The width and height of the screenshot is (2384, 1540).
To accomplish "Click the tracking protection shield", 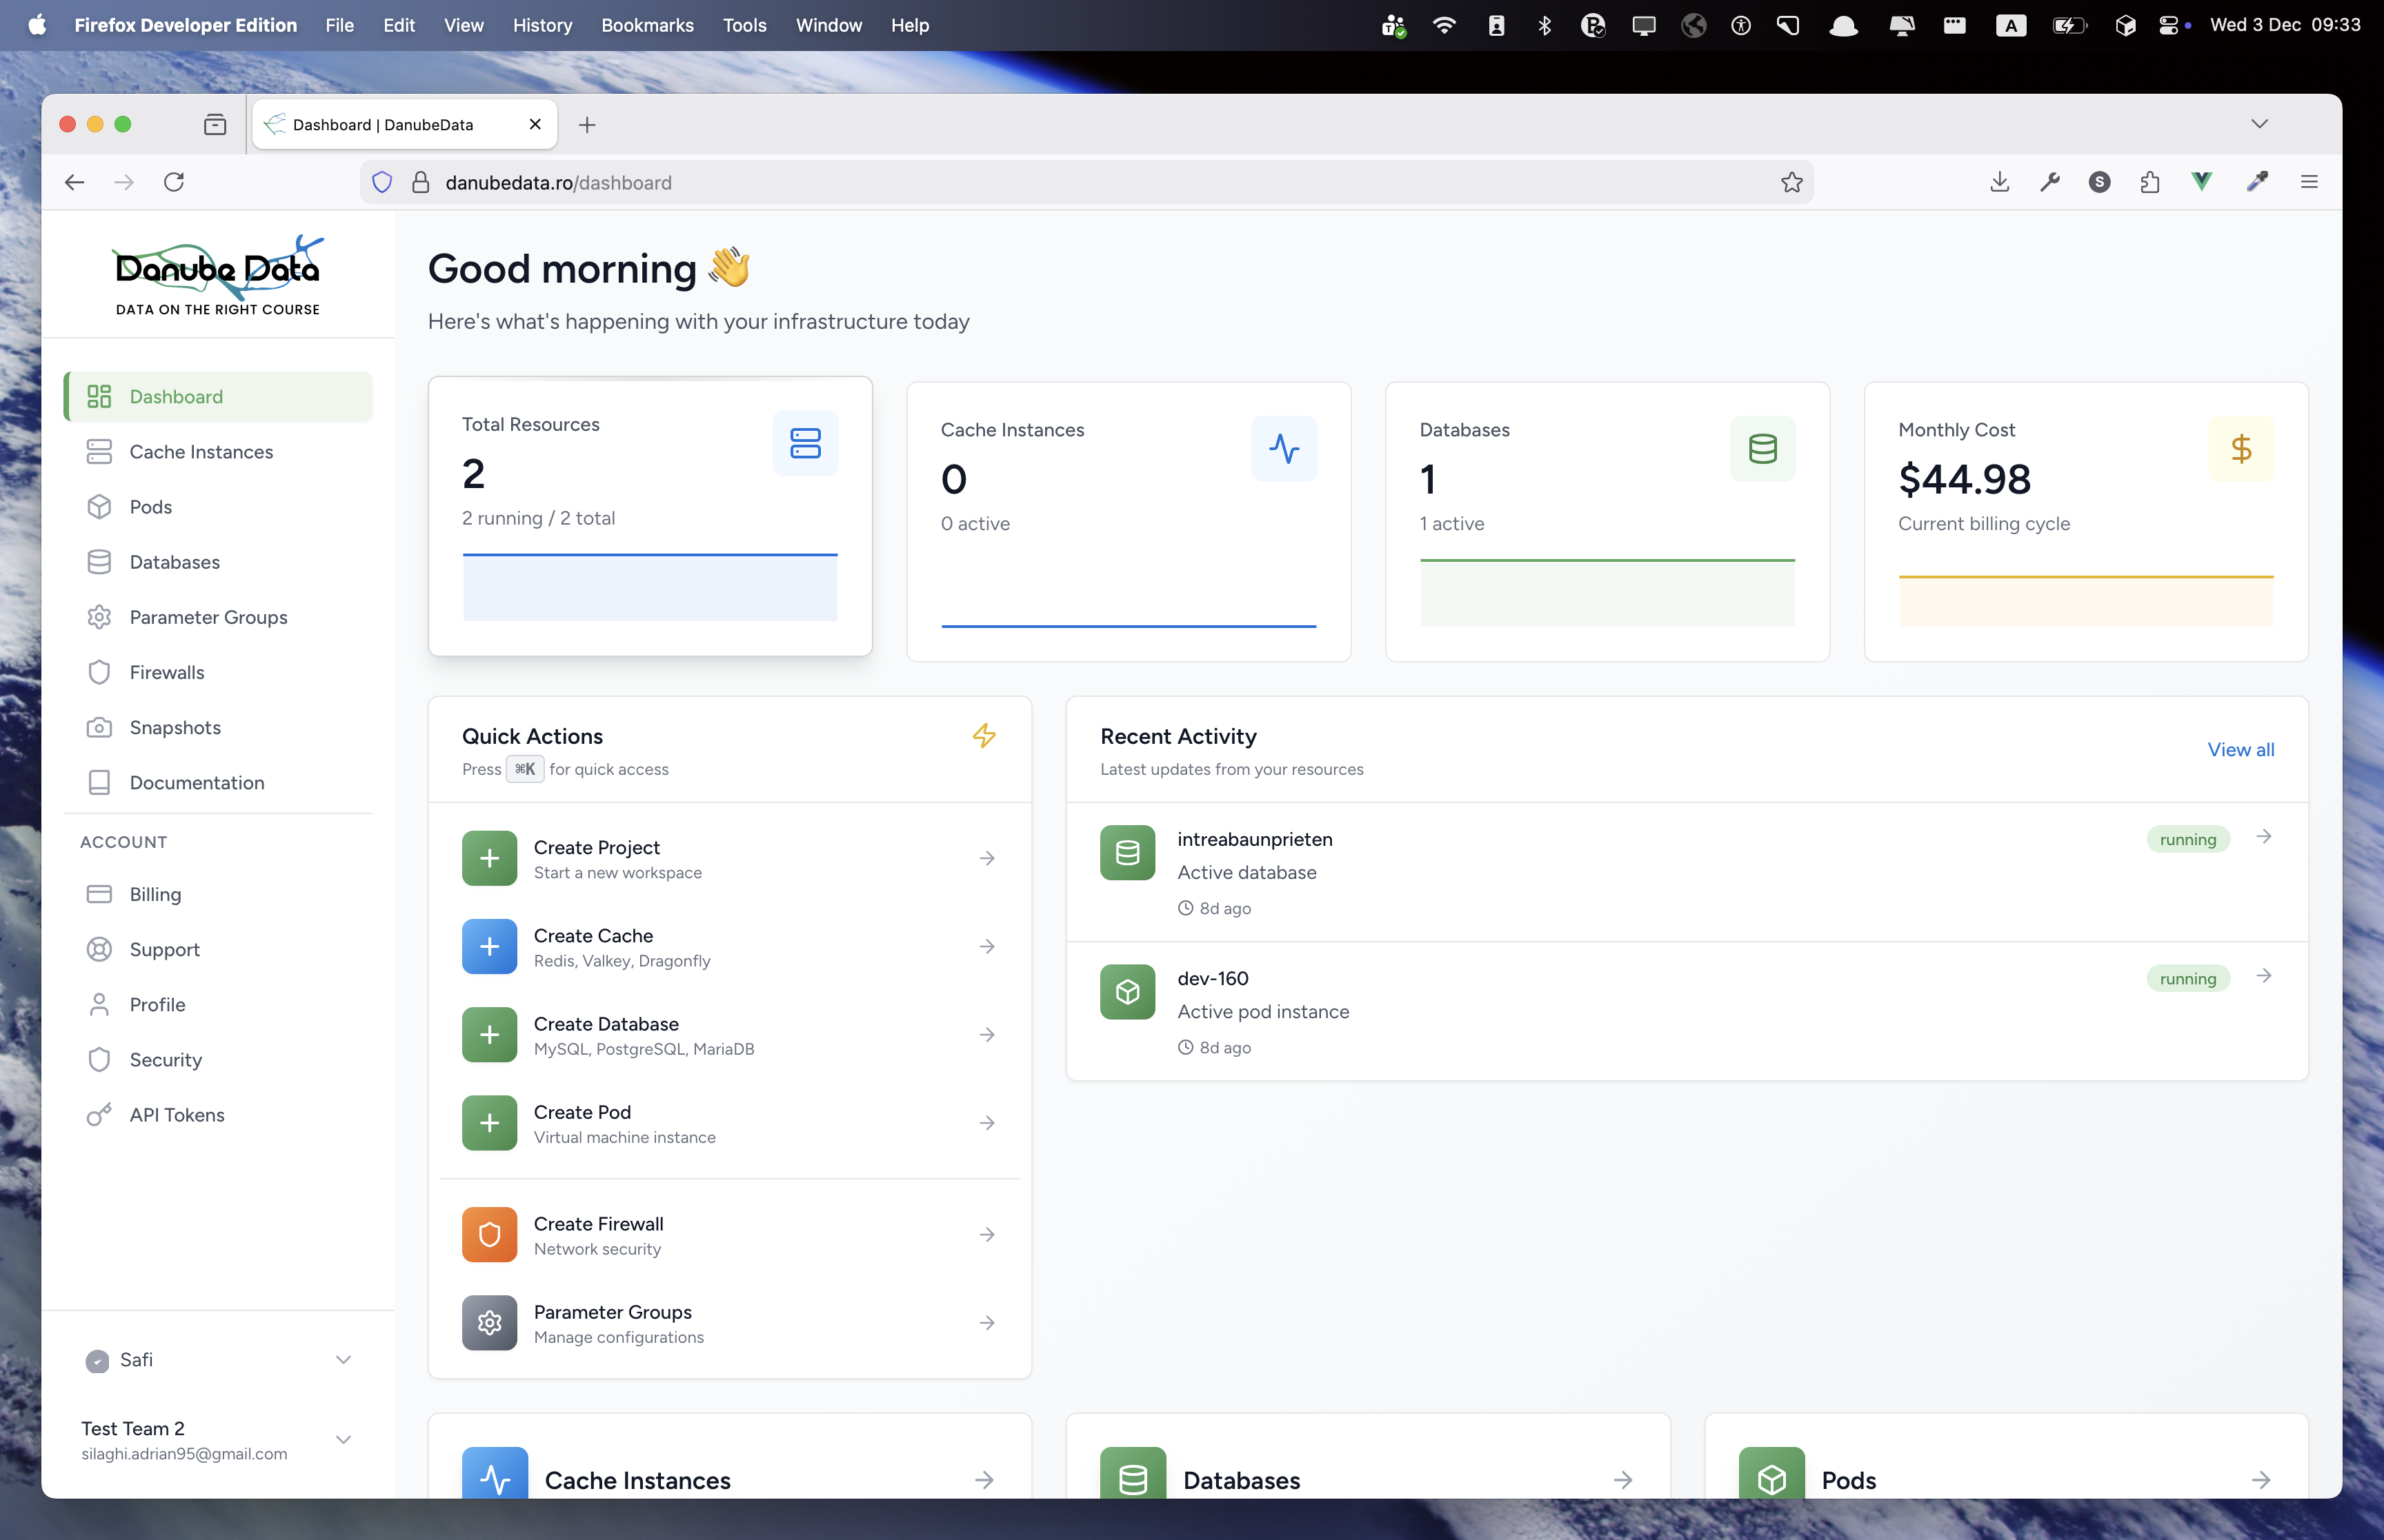I will point(382,182).
